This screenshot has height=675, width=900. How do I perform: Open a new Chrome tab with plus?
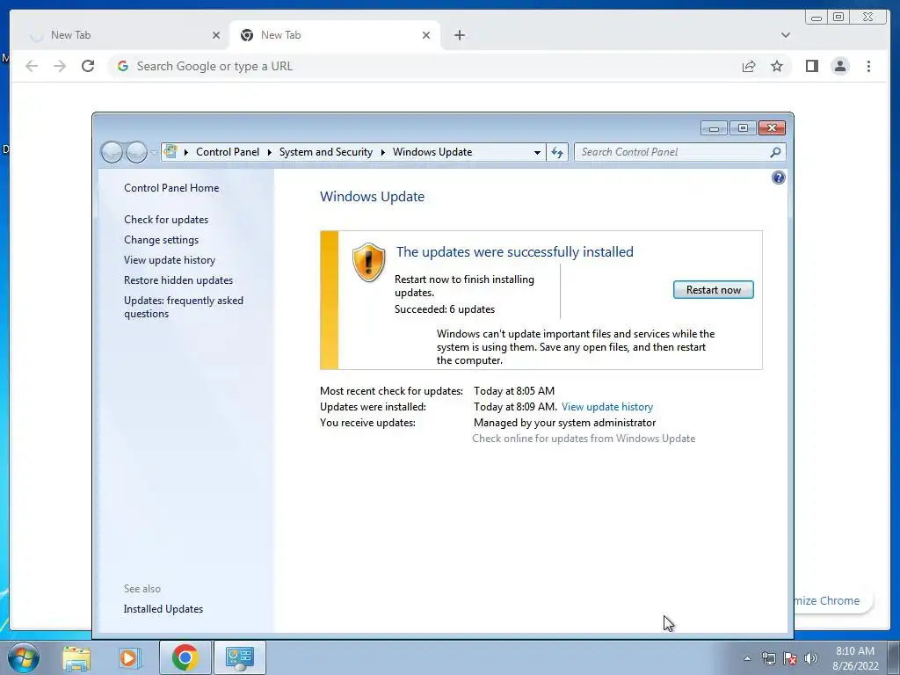[459, 35]
